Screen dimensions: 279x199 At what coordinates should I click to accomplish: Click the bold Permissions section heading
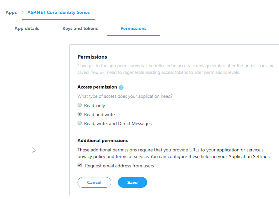coord(92,57)
